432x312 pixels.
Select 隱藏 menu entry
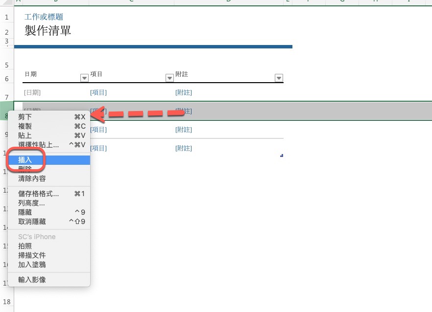(x=49, y=212)
